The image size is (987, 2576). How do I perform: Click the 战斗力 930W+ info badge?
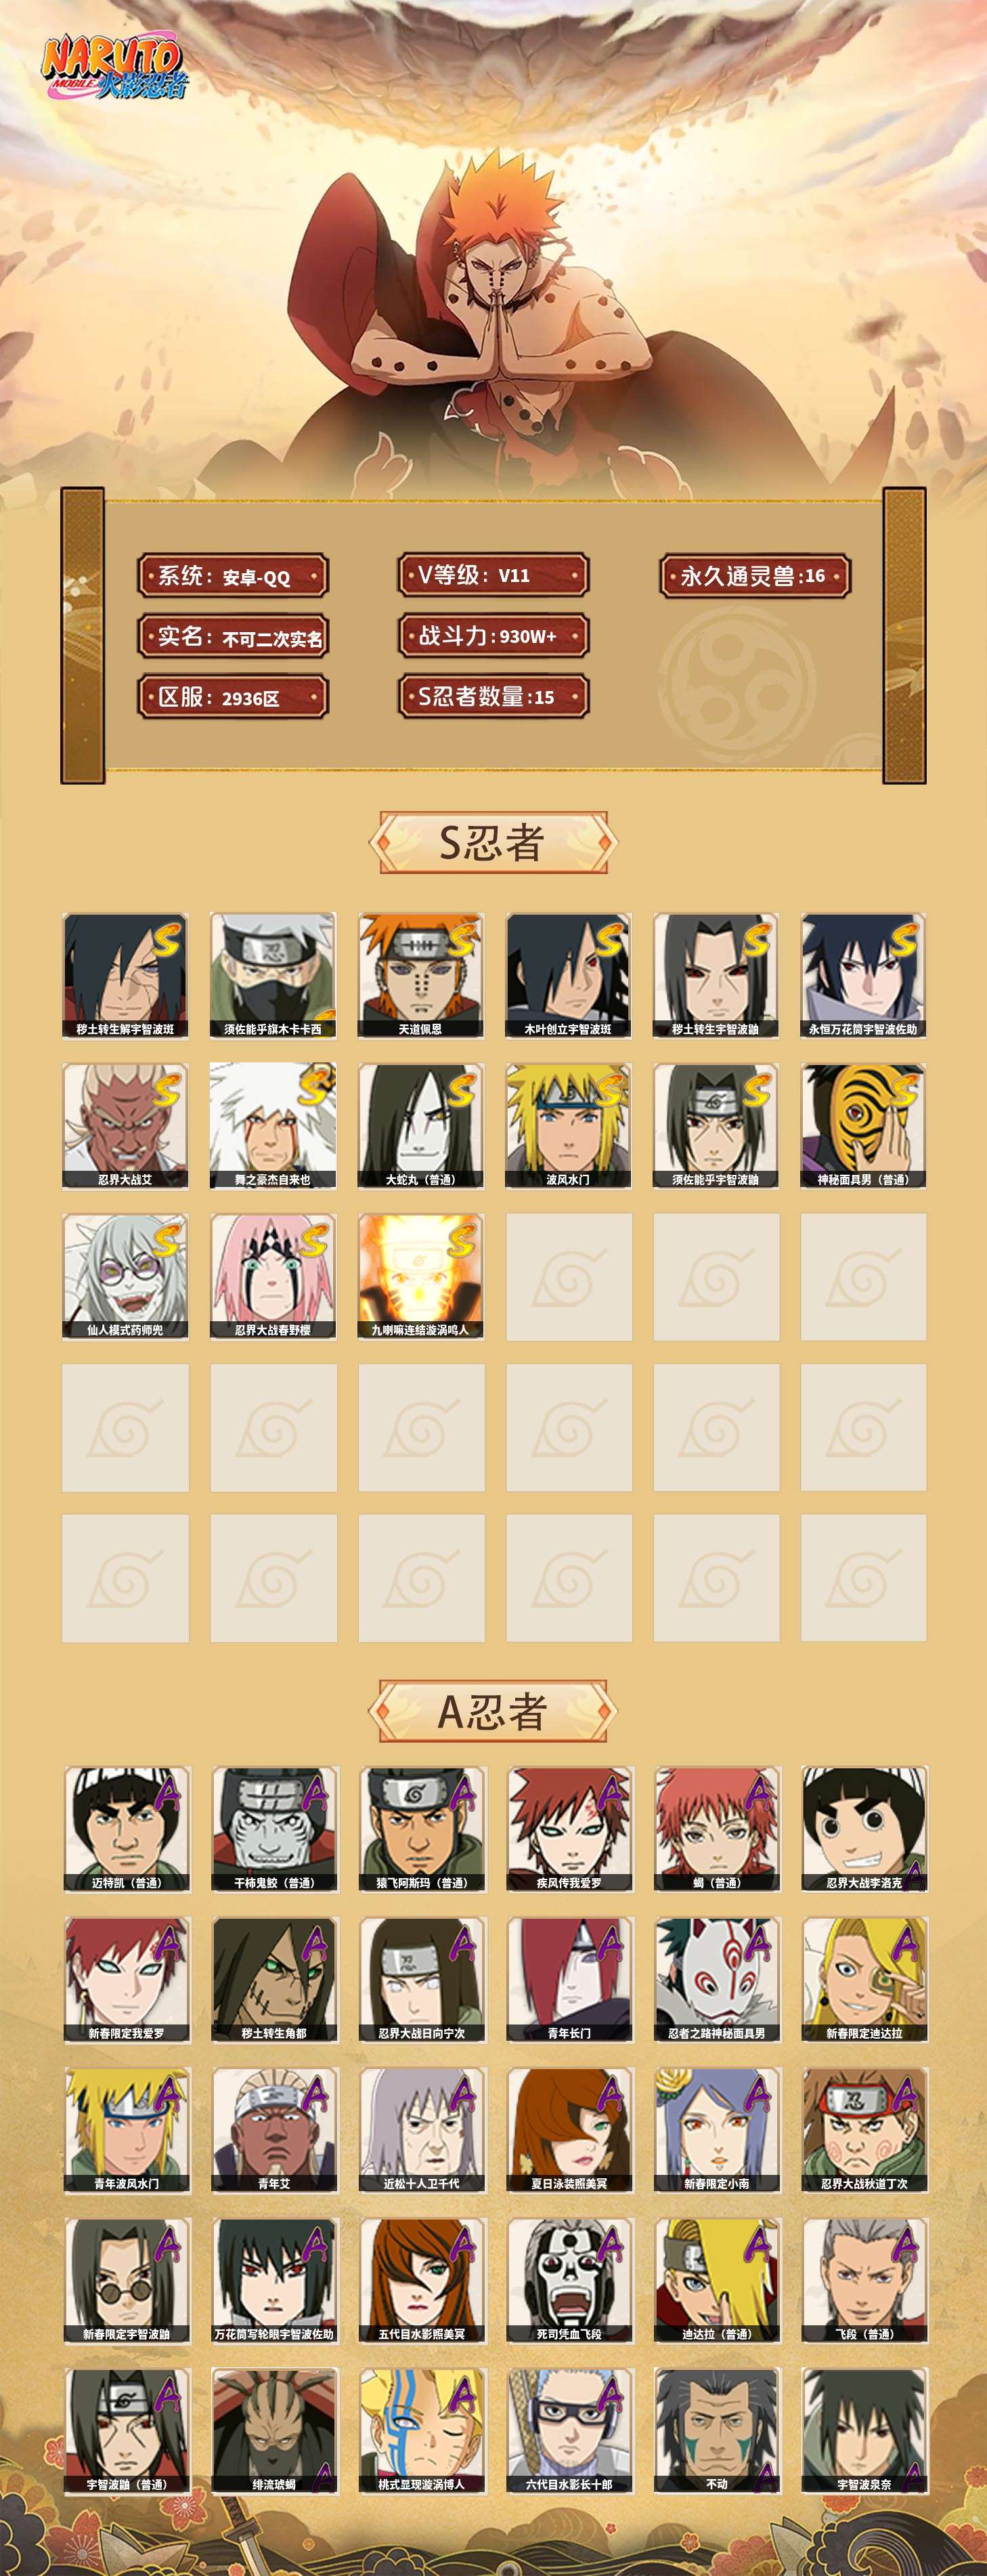493,636
